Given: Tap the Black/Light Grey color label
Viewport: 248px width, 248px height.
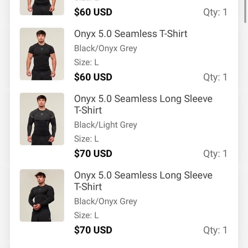Looking at the screenshot, I should tap(105, 125).
